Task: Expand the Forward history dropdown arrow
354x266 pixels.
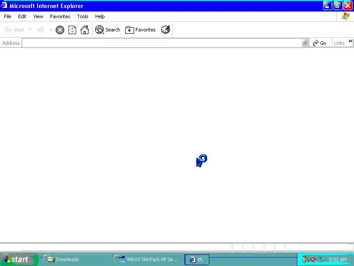Action: tap(50, 30)
